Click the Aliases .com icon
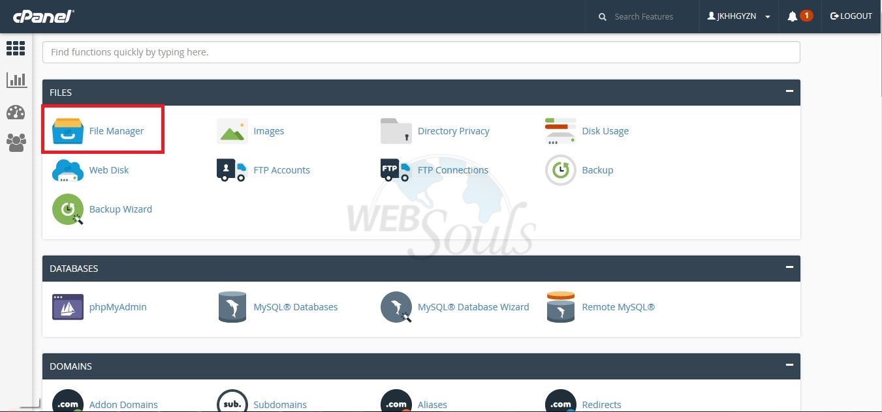 click(x=396, y=401)
